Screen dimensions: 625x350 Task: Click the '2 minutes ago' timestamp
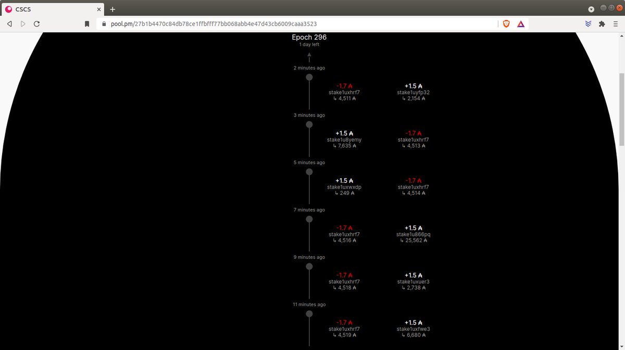tap(309, 68)
